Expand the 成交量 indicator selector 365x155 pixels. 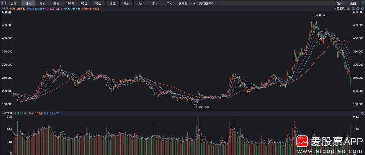click(x=7, y=113)
